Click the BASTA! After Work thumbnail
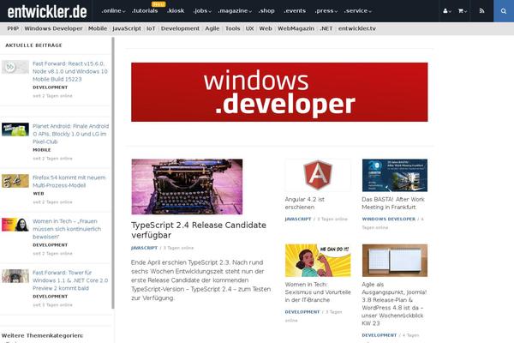This screenshot has width=514, height=343. (395, 175)
